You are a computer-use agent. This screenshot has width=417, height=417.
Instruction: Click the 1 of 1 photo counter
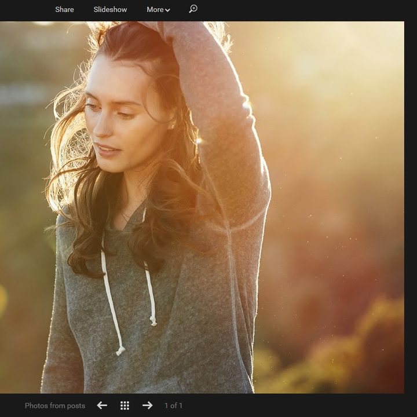(173, 405)
